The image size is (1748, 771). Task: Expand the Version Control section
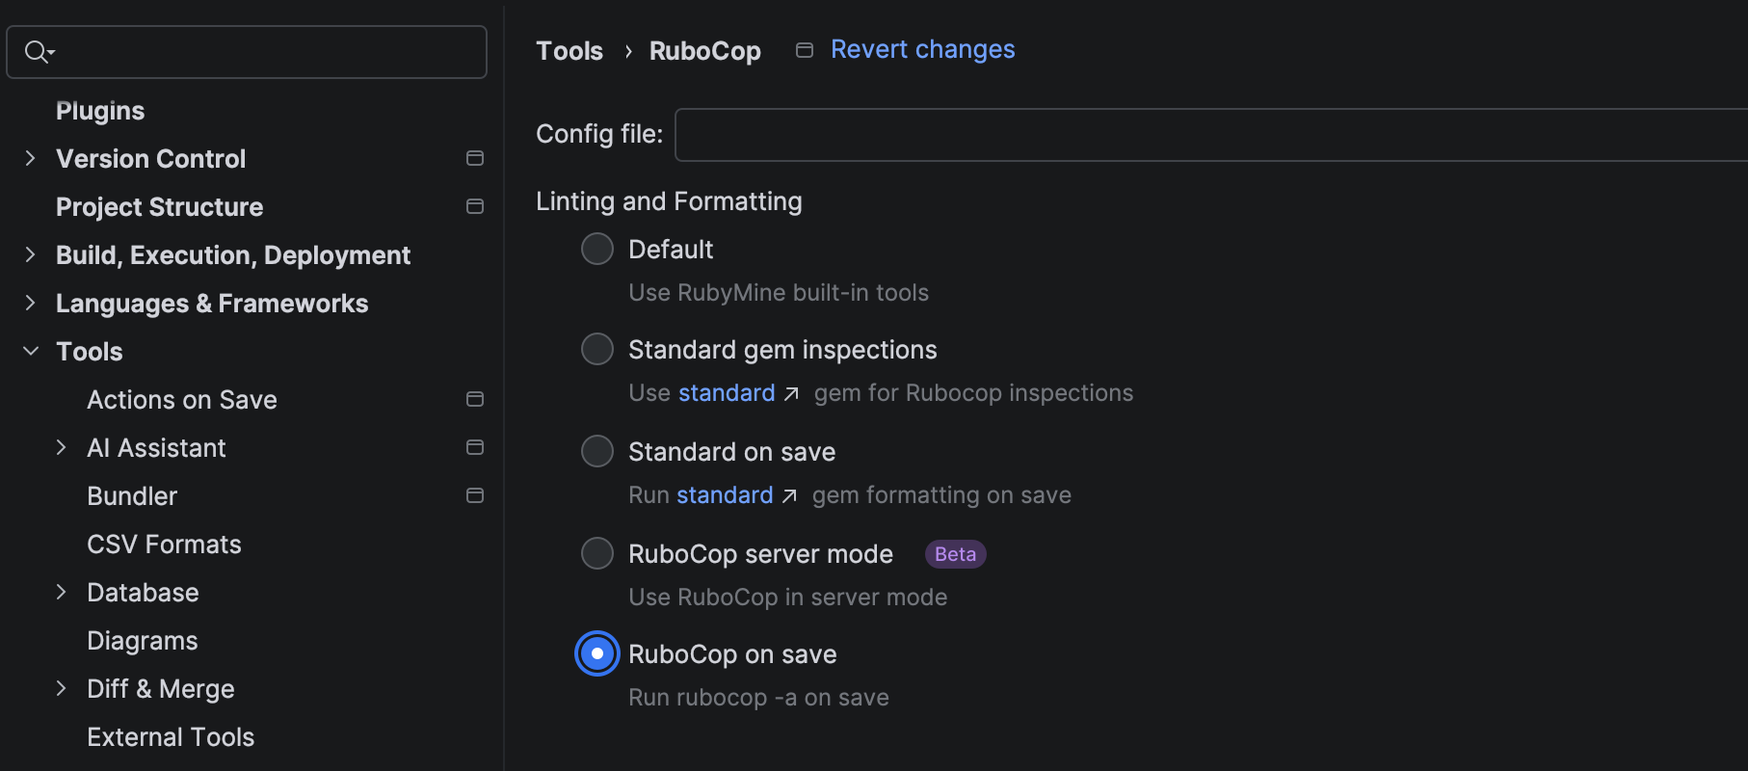tap(30, 158)
